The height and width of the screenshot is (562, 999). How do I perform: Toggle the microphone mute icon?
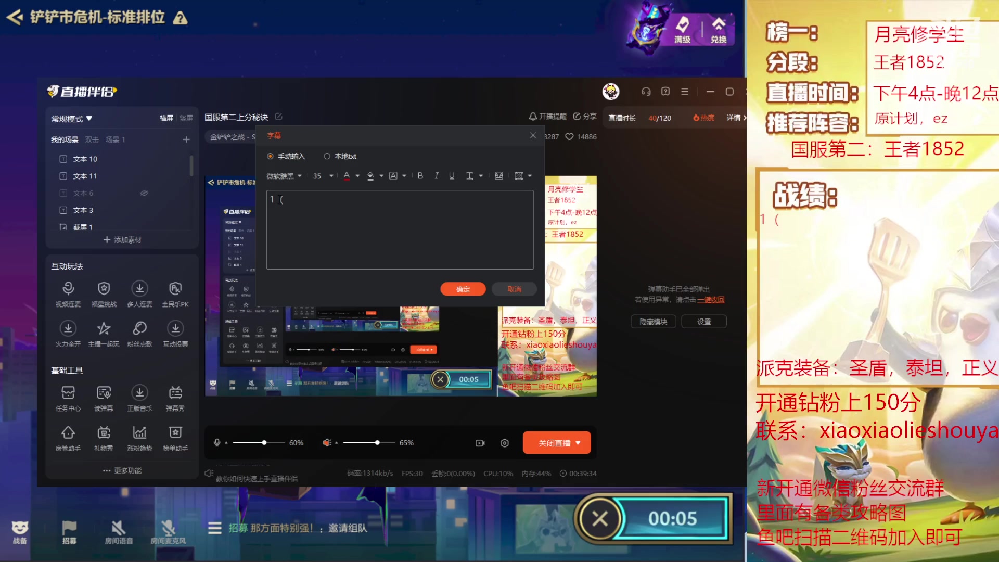point(217,443)
